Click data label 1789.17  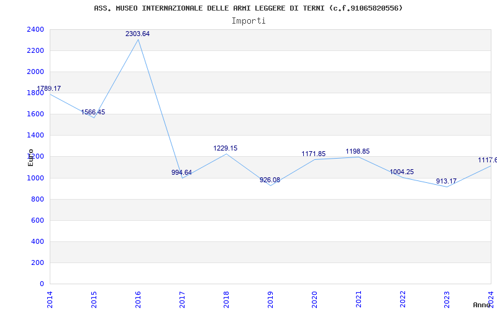(49, 88)
